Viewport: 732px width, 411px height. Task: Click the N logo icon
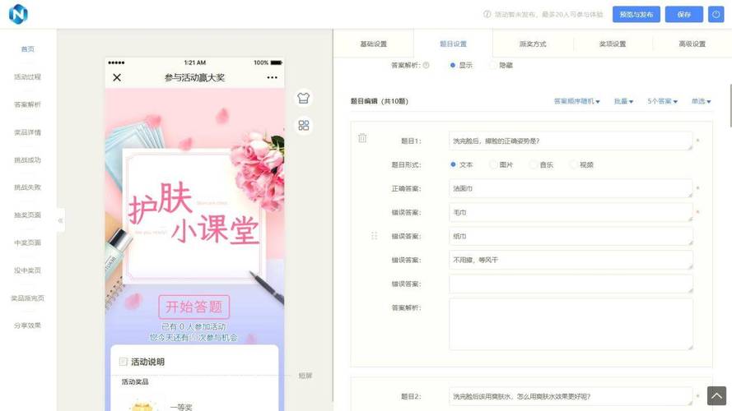pyautogui.click(x=18, y=14)
